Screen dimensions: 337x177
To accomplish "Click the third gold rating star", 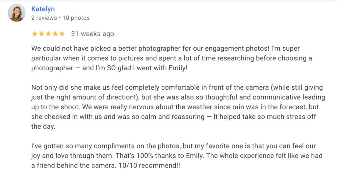I will coord(48,33).
